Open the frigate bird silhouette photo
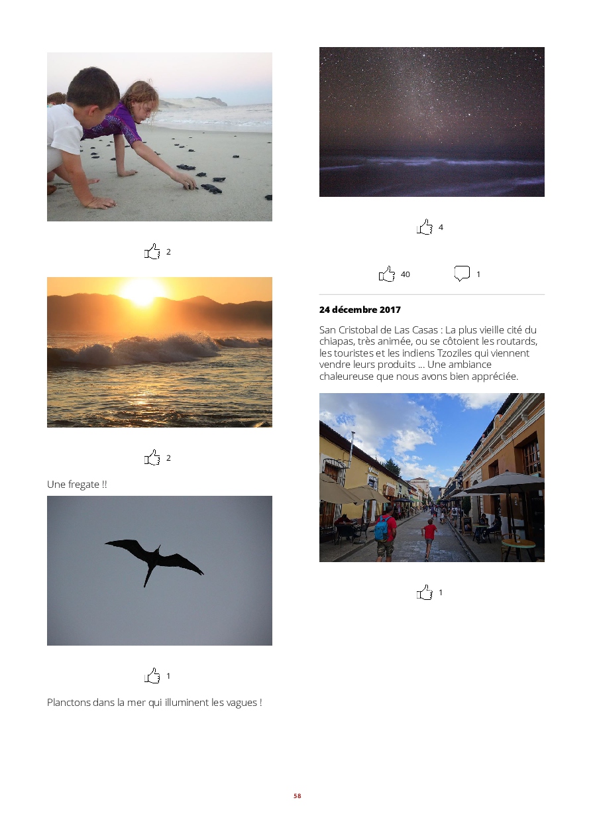The width and height of the screenshot is (595, 814). (160, 571)
